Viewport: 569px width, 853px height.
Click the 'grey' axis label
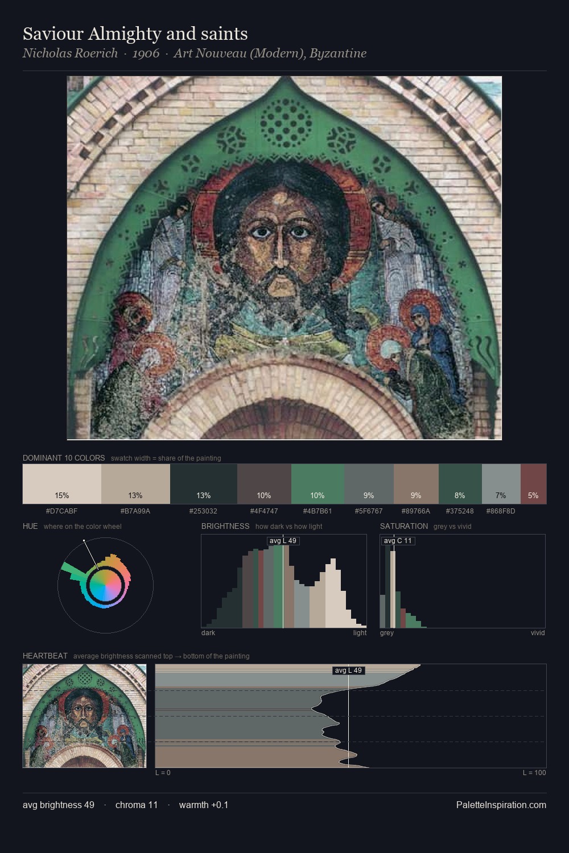tap(387, 633)
